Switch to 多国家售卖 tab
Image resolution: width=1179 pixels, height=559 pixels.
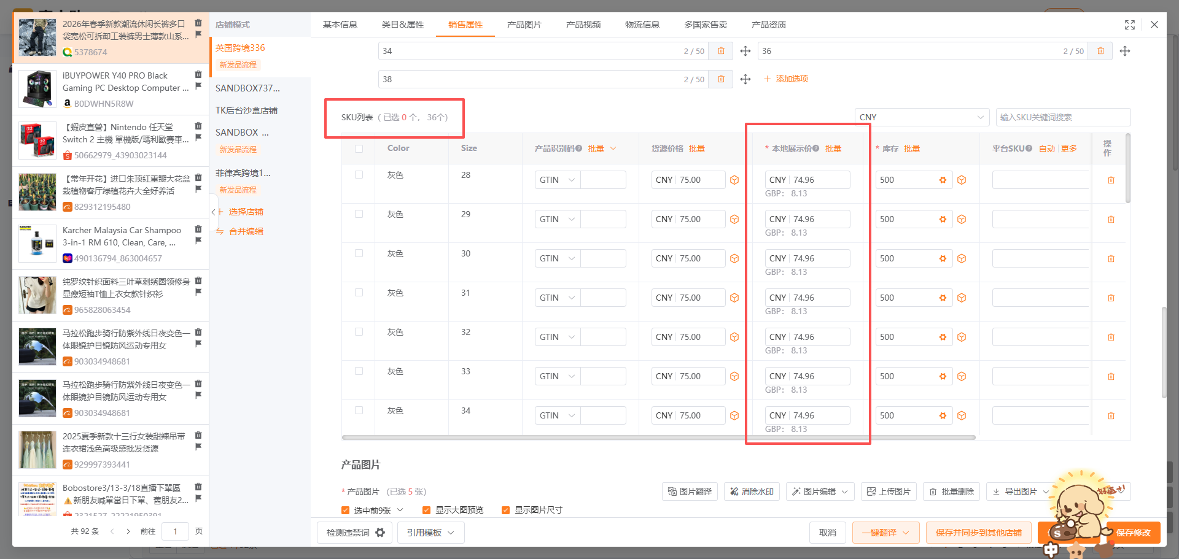tap(706, 25)
